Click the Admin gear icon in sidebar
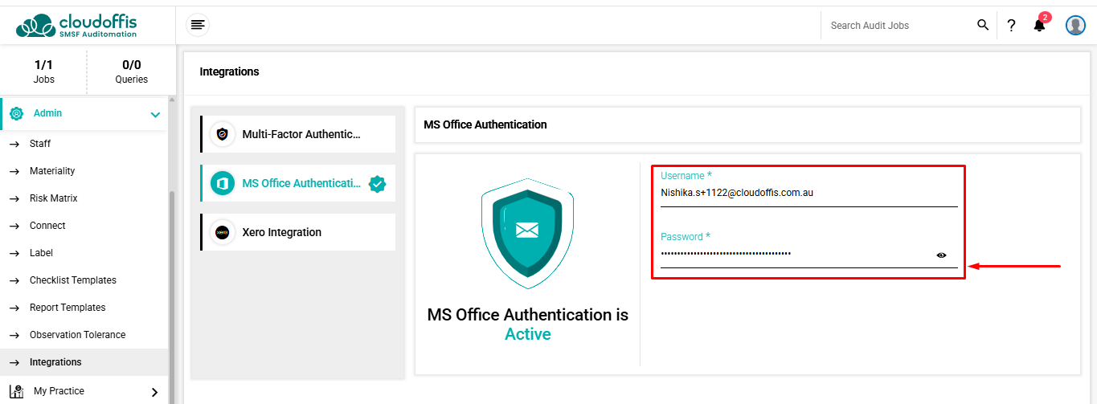This screenshot has width=1097, height=404. [17, 114]
